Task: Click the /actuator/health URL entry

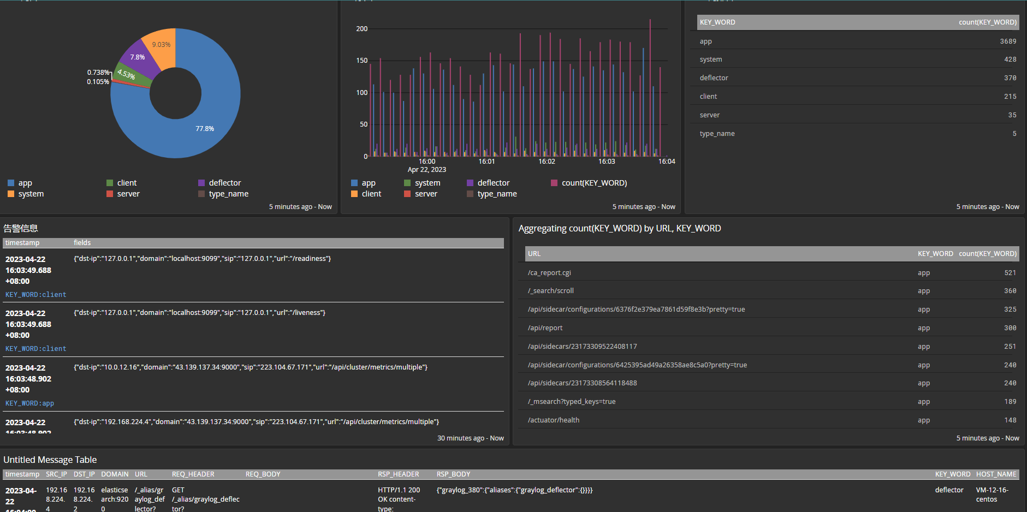Action: 554,420
